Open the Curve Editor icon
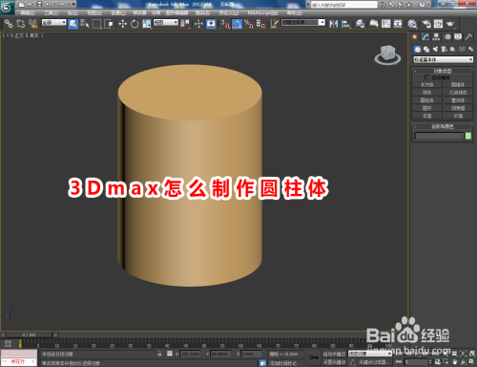Image resolution: width=477 pixels, height=367 pixels. [x=386, y=24]
